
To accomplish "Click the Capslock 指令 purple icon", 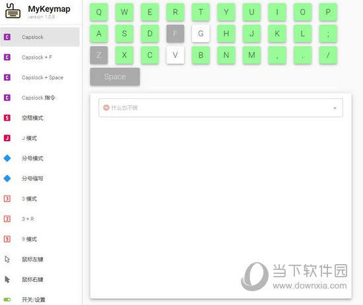I will 7,98.
